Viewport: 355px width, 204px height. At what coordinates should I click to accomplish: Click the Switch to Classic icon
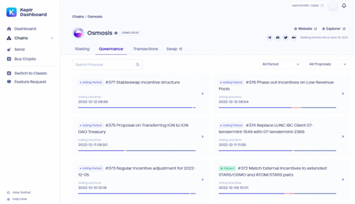9,73
